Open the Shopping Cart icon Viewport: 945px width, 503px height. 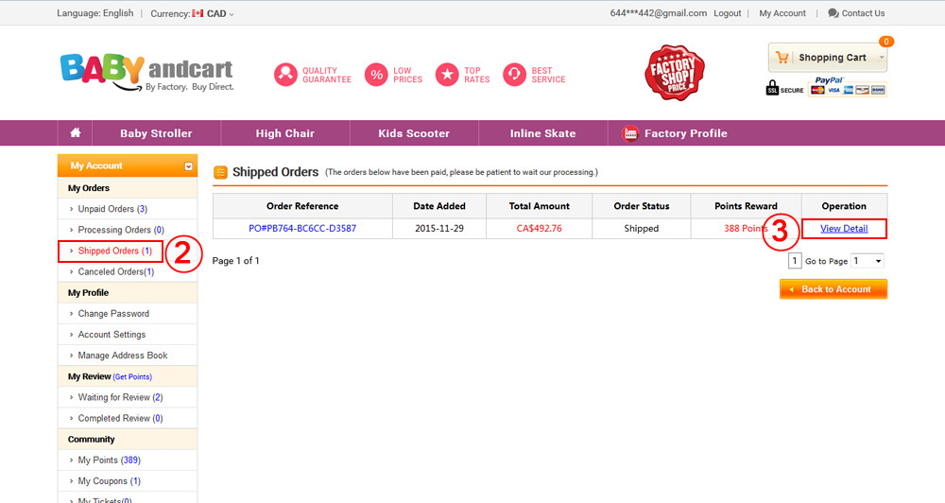[x=782, y=58]
